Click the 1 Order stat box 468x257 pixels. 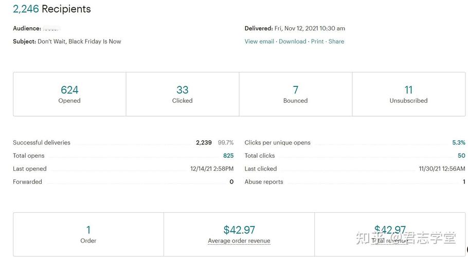[88, 234]
